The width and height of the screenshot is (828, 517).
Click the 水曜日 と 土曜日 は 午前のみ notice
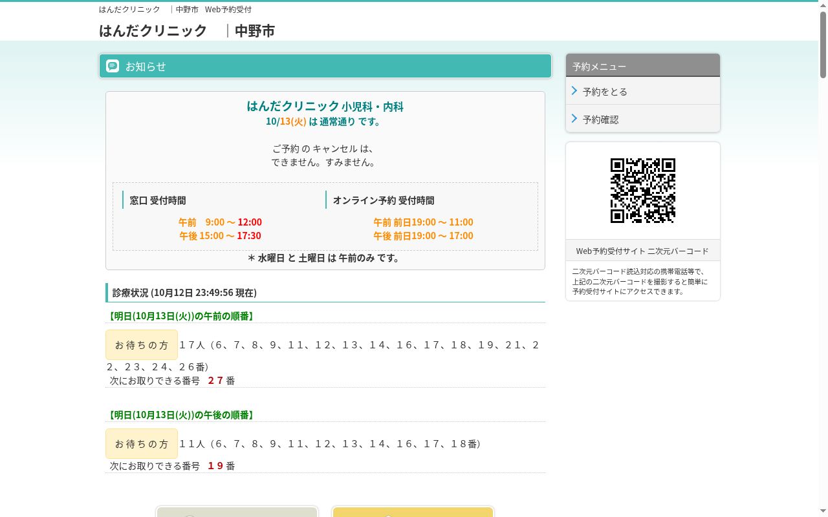point(325,258)
